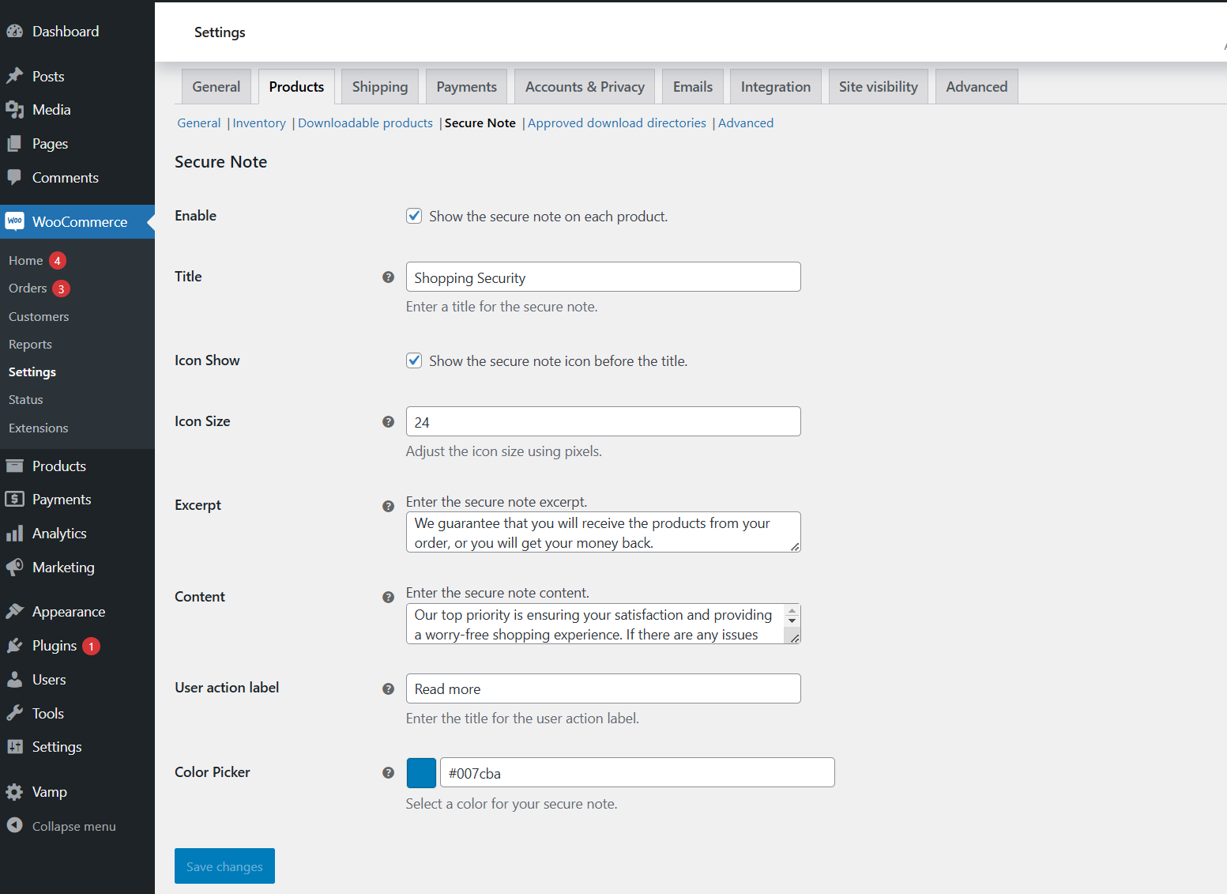Click help tooltip icon beside Icon Size
The image size is (1227, 894).
tap(388, 422)
